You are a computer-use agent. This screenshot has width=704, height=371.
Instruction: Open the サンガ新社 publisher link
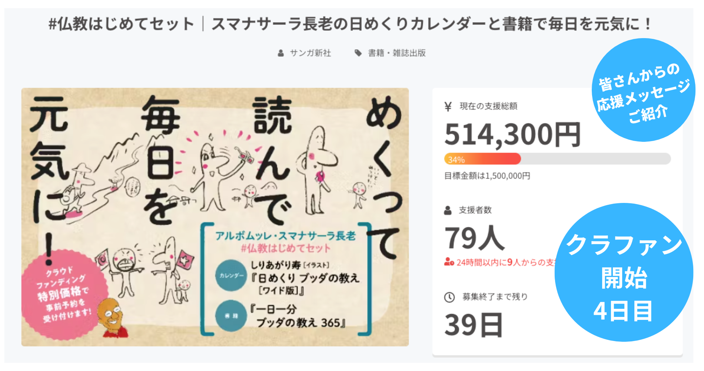tap(310, 53)
